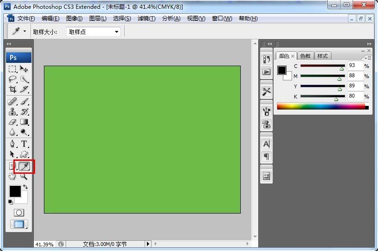Open the Actions panel play icon
The width and height of the screenshot is (378, 251).
pyautogui.click(x=266, y=72)
